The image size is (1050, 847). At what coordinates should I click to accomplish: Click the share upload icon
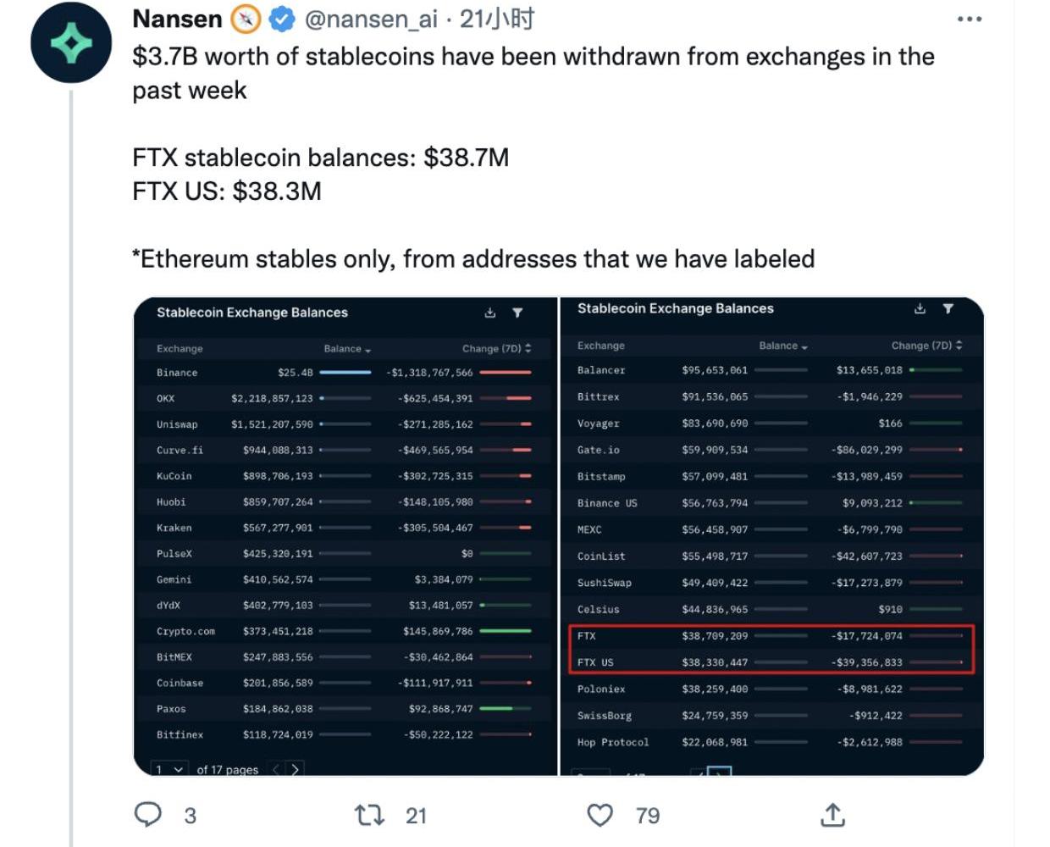point(833,815)
